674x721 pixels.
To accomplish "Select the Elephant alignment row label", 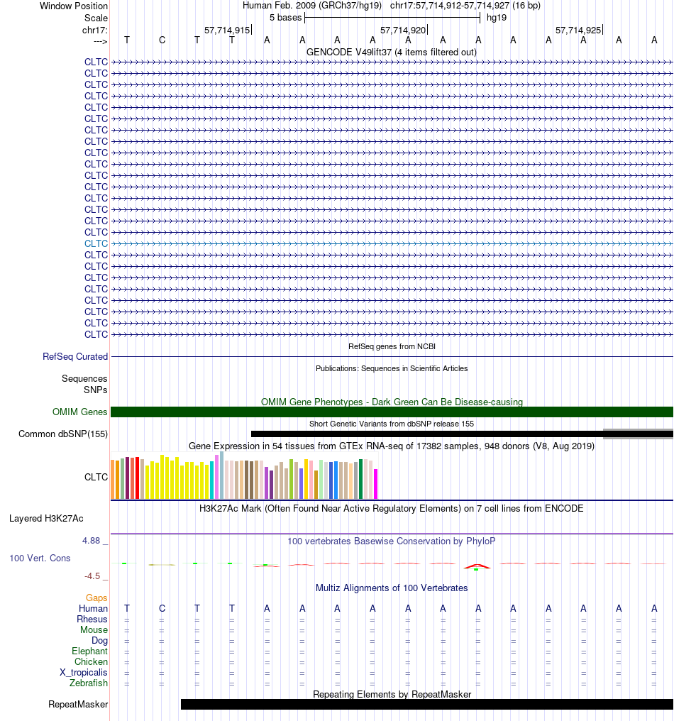I will coord(89,651).
